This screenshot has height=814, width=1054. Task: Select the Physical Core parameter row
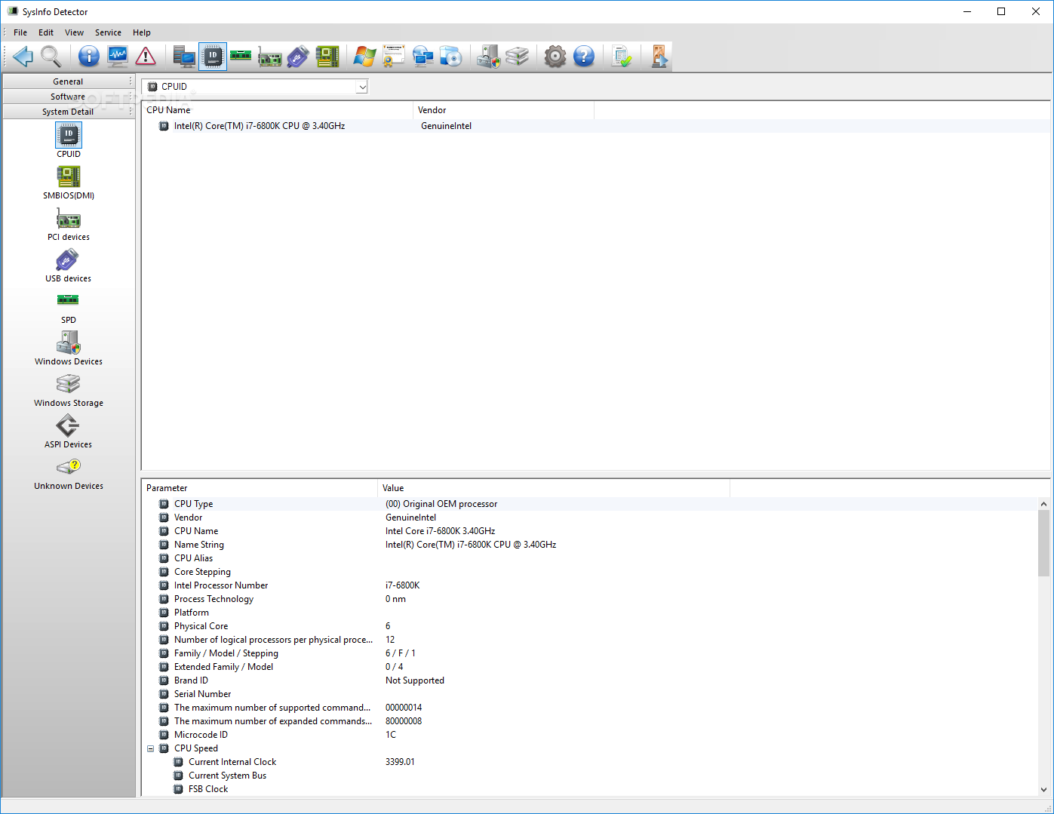tap(589, 626)
